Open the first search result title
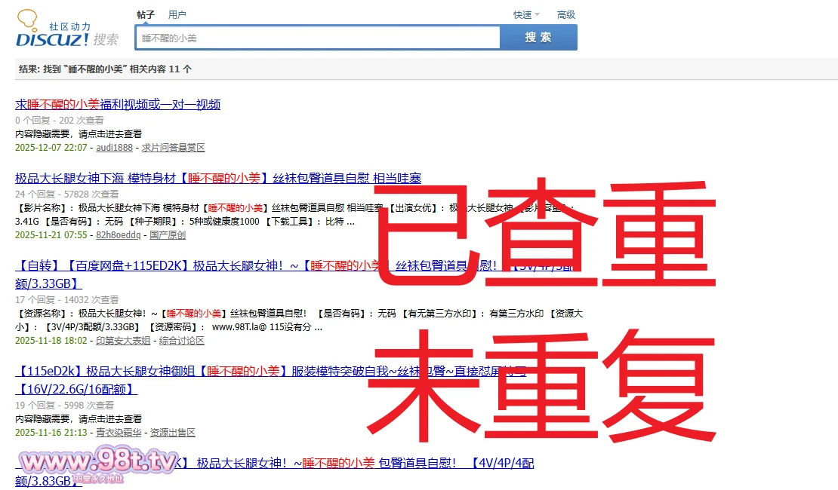This screenshot has height=490, width=838. coord(118,105)
